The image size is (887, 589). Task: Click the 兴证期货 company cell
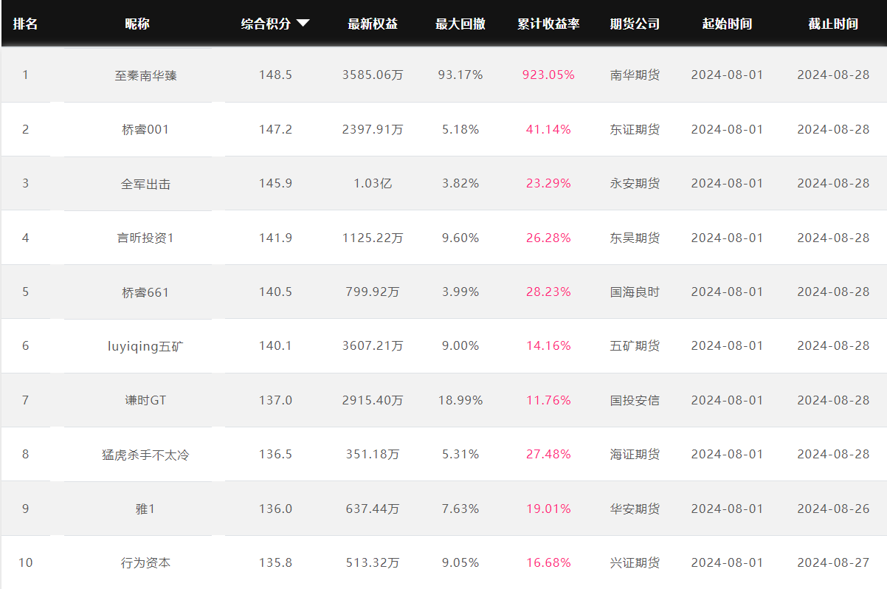click(635, 562)
